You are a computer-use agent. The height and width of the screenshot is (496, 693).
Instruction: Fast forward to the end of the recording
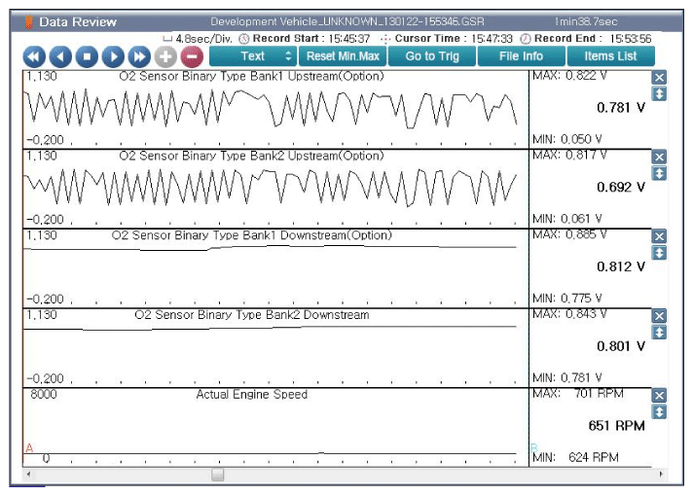tap(139, 56)
